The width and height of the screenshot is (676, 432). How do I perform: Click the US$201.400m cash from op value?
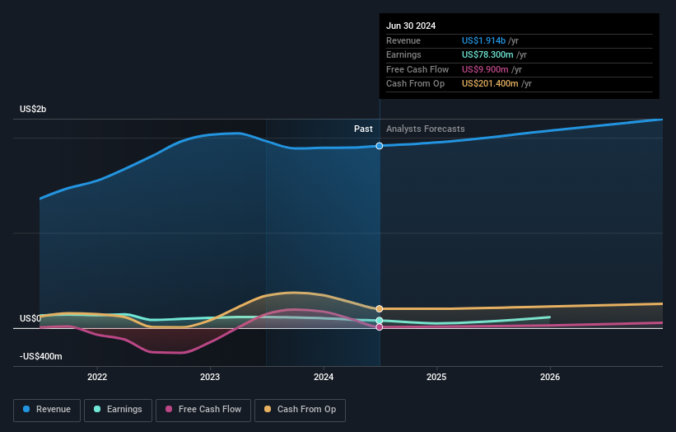490,84
